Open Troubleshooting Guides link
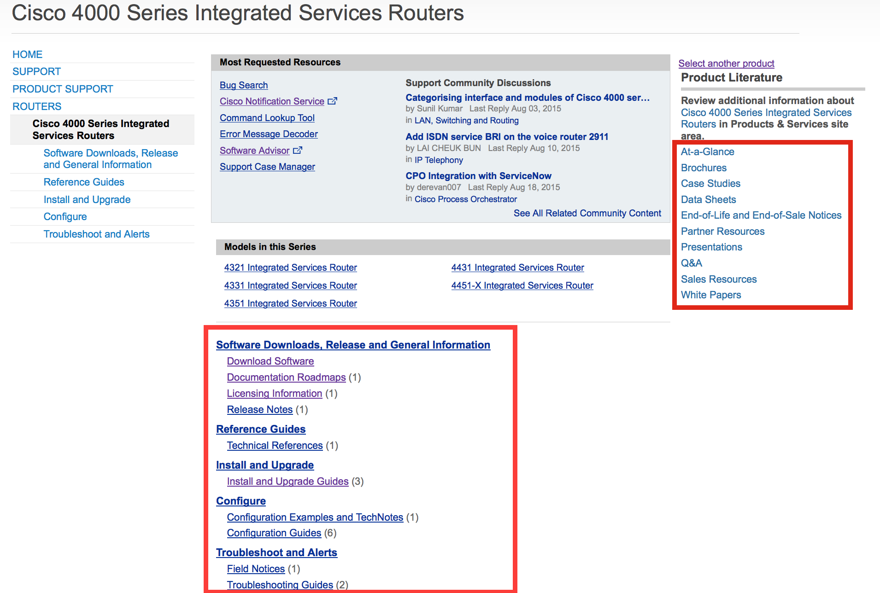The image size is (880, 593). (x=280, y=585)
